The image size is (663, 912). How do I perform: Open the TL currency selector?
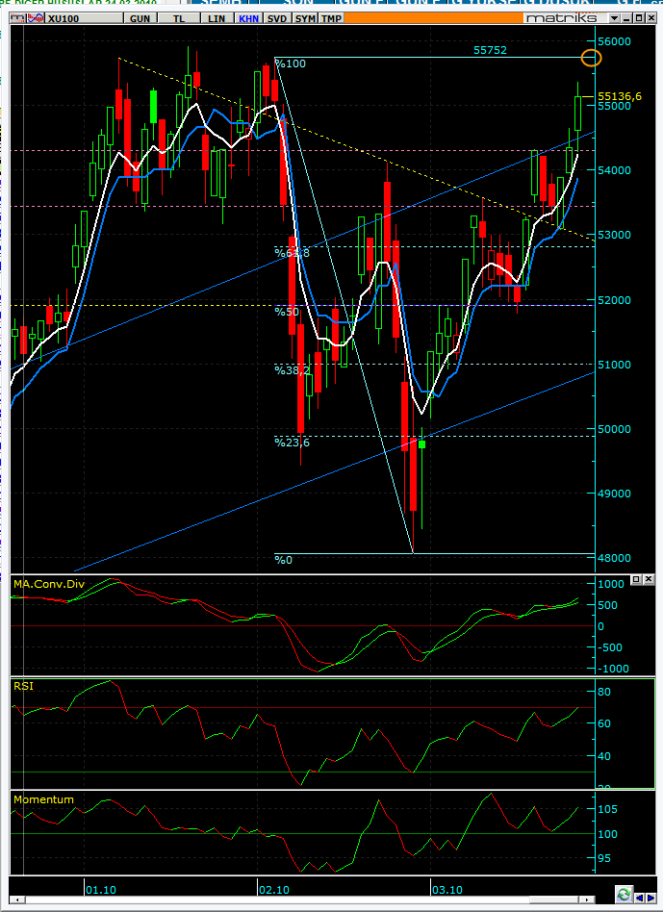click(x=178, y=18)
